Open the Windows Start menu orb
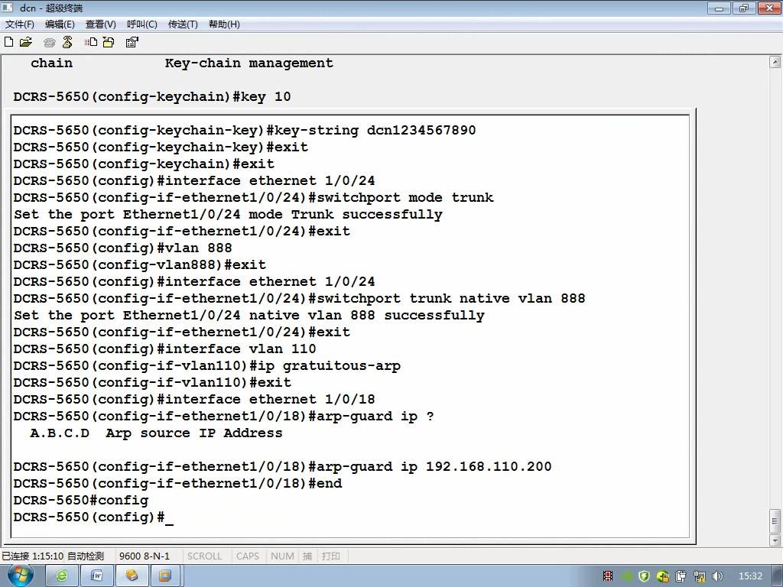 coord(20,576)
